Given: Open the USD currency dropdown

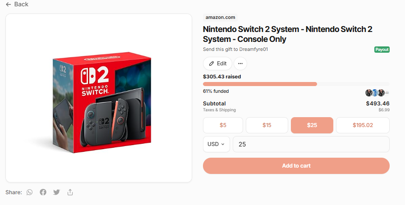Looking at the screenshot, I should pos(216,144).
